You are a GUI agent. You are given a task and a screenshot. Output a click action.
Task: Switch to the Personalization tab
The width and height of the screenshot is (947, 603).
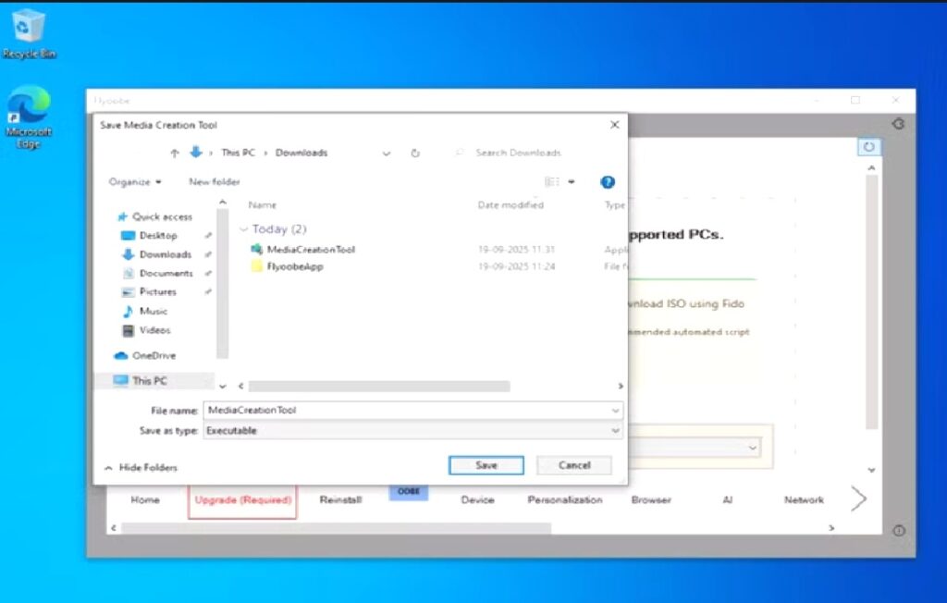(564, 499)
